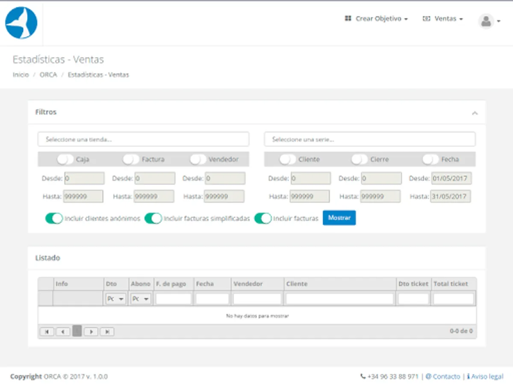Open the Abono column filter dropdown
Screen dimensions: 513x385
(x=141, y=299)
